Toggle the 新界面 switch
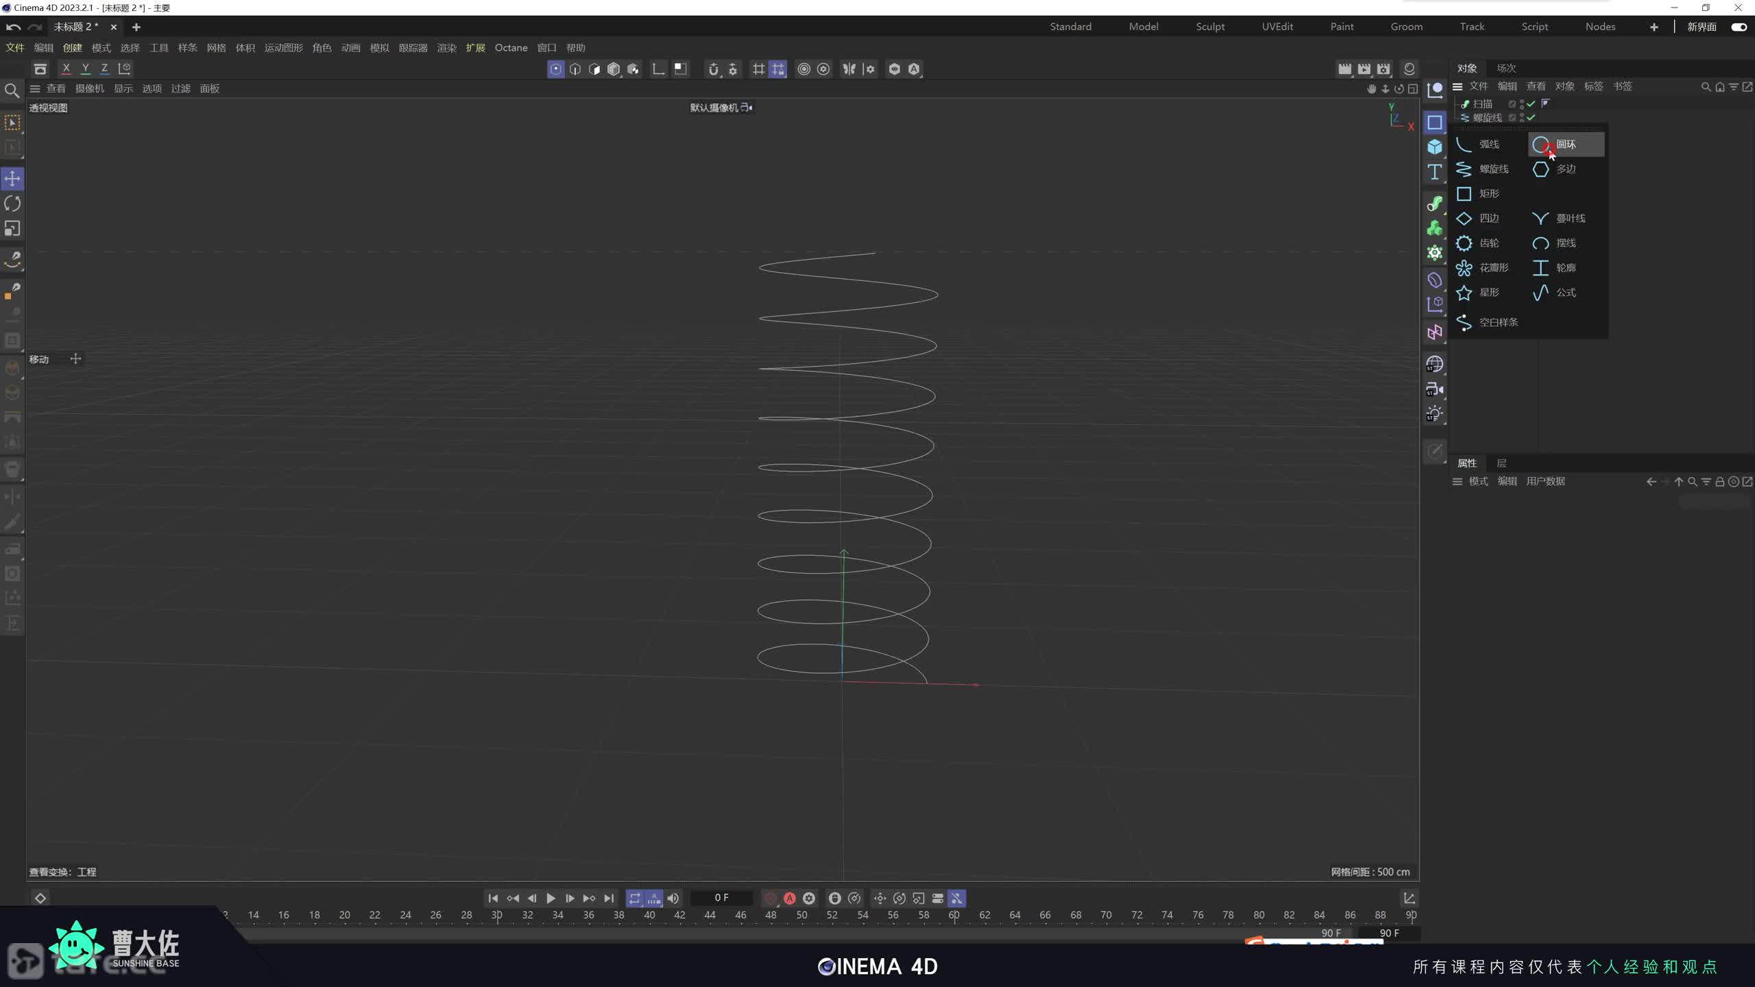Screen dimensions: 1755x987 1739,27
